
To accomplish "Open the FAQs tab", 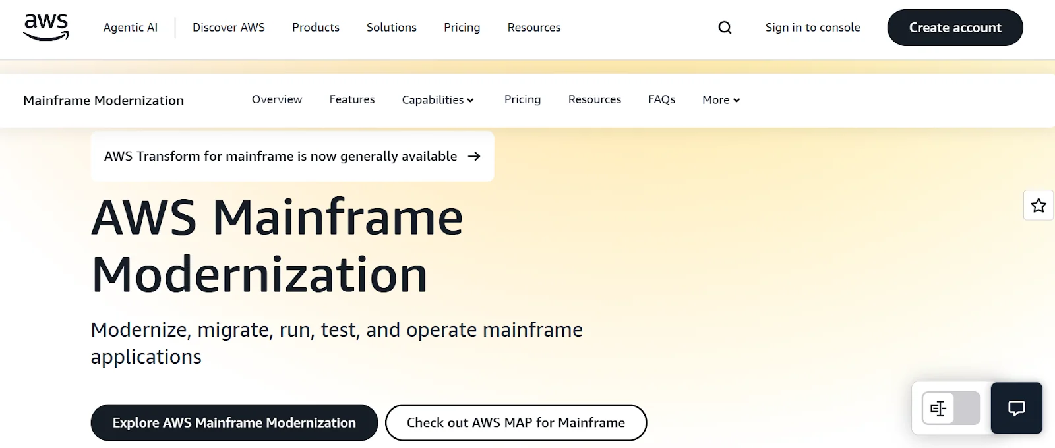I will (662, 99).
